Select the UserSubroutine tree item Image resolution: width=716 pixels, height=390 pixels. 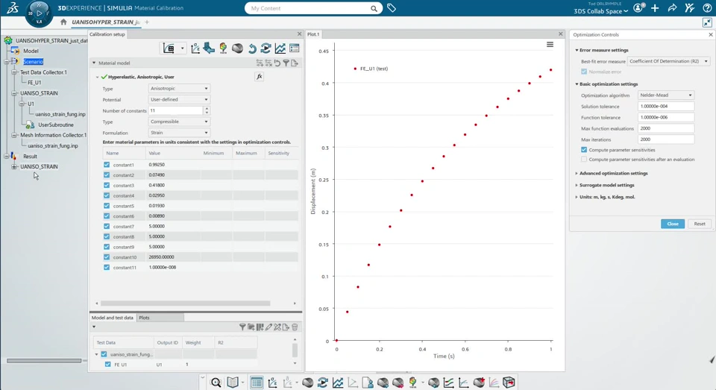click(x=56, y=125)
